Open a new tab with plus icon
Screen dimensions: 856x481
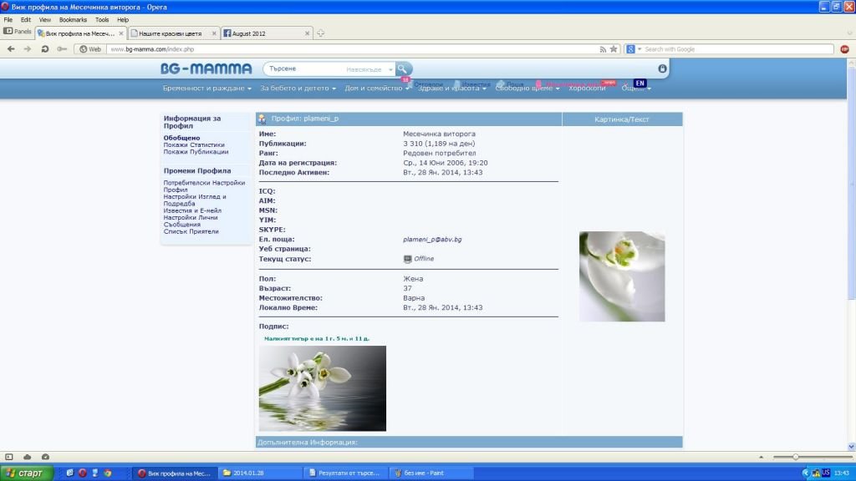(x=320, y=33)
